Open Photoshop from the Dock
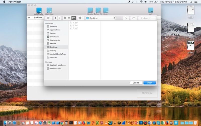Image resolution: width=201 pixels, height=126 pixels. click(x=141, y=123)
